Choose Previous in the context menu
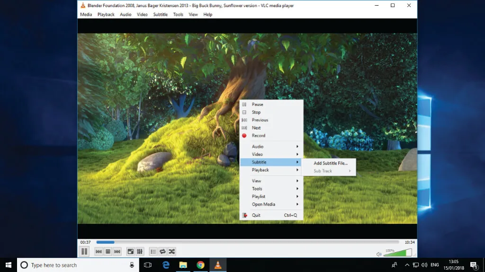485x272 pixels. coord(271,120)
